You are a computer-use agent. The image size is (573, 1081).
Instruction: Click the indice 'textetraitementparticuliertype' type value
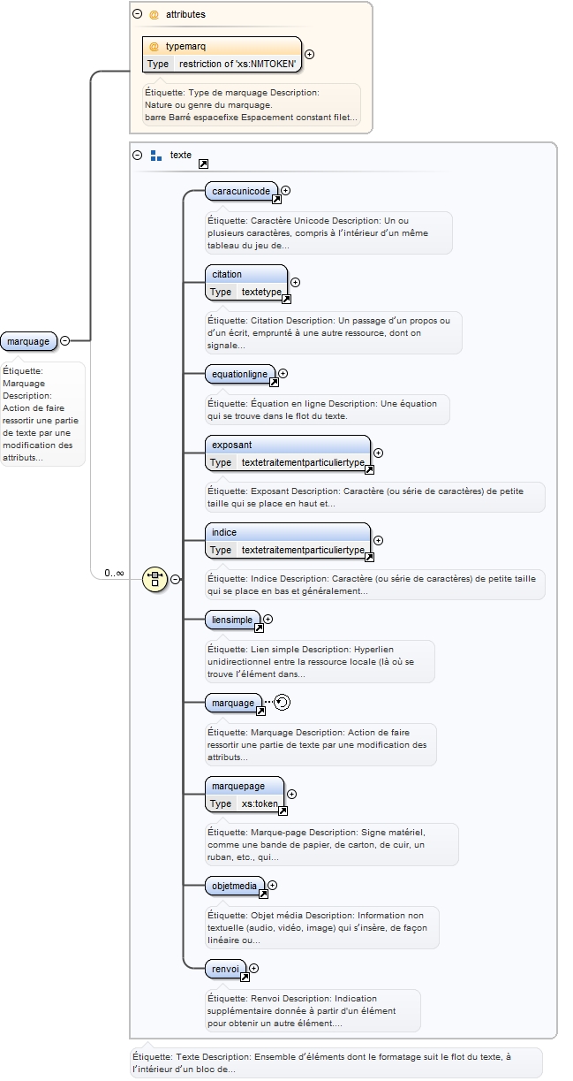303,550
